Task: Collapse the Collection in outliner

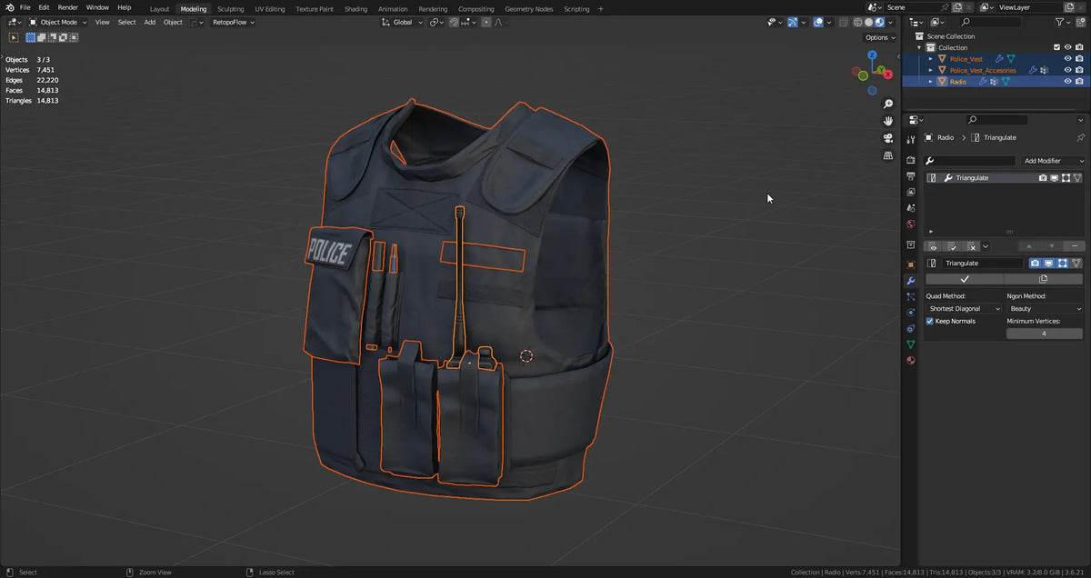Action: pyautogui.click(x=919, y=47)
